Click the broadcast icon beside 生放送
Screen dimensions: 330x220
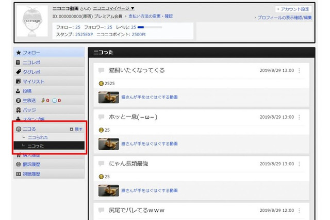[x=19, y=101]
